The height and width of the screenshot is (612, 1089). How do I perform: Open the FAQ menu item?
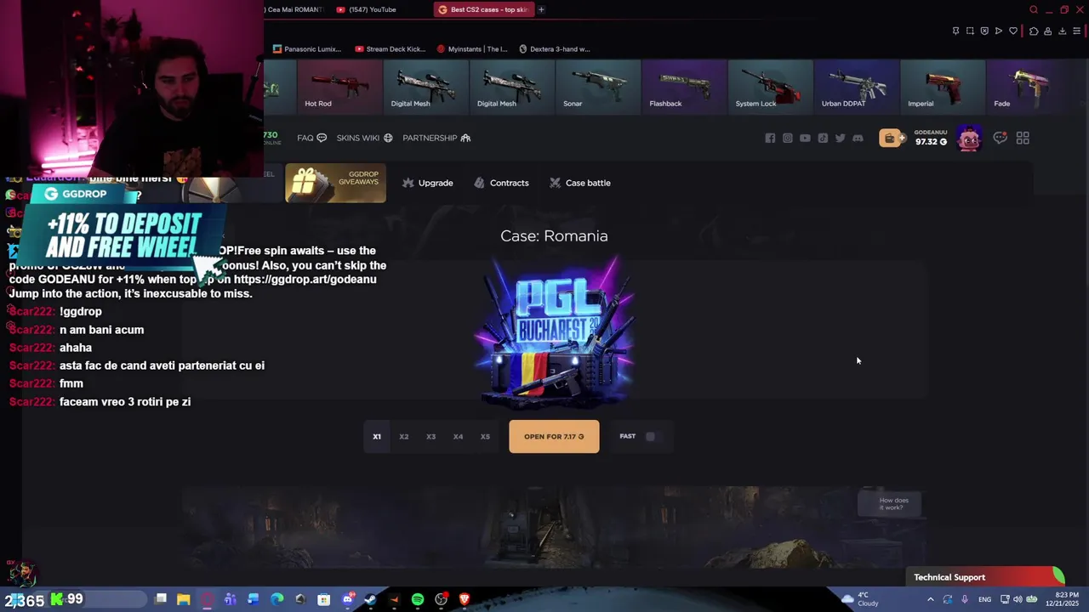pyautogui.click(x=311, y=138)
